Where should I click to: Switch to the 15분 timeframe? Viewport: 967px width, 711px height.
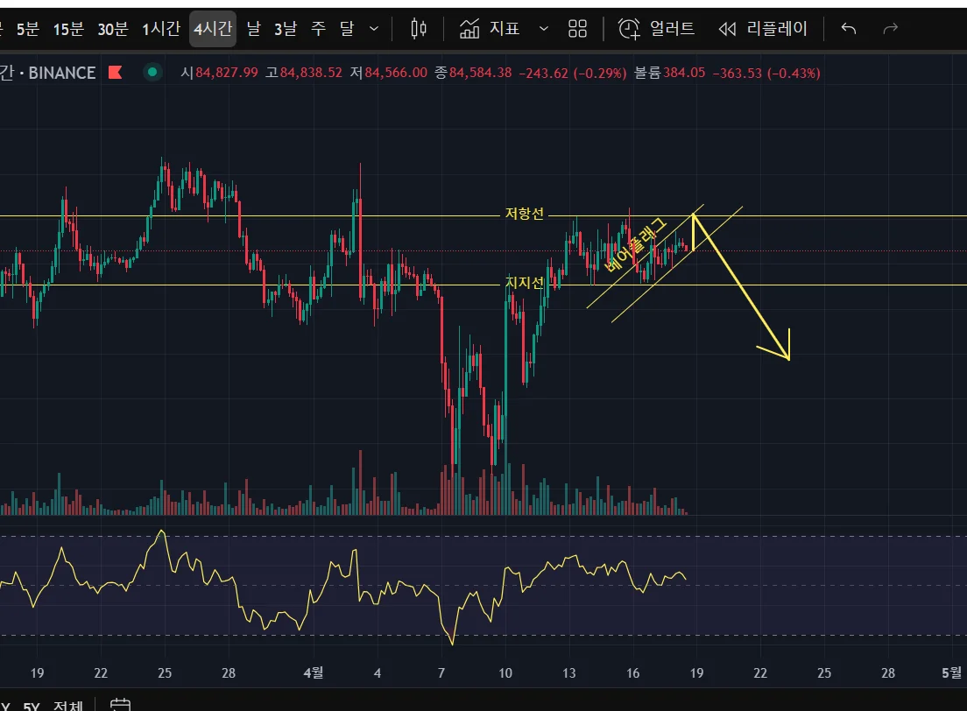point(68,28)
